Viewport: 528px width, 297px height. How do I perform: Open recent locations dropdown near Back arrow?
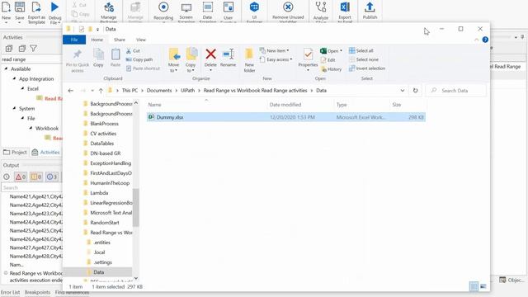point(92,91)
